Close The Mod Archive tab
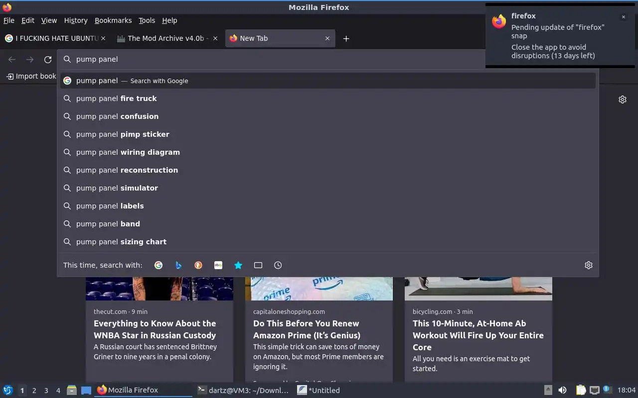The height and width of the screenshot is (398, 638). pyautogui.click(x=215, y=38)
